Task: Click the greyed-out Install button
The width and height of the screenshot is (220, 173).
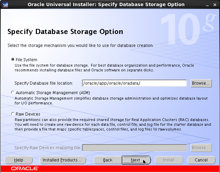Action: click(x=169, y=160)
